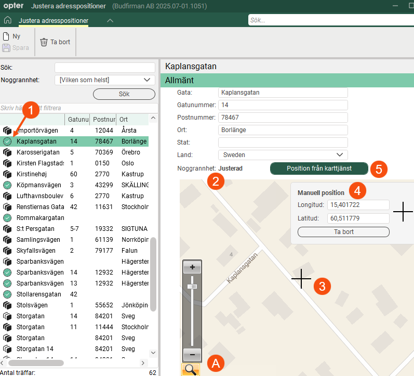Collapse the tab bar chevron arrow
414x376 pixels.
tap(110, 21)
